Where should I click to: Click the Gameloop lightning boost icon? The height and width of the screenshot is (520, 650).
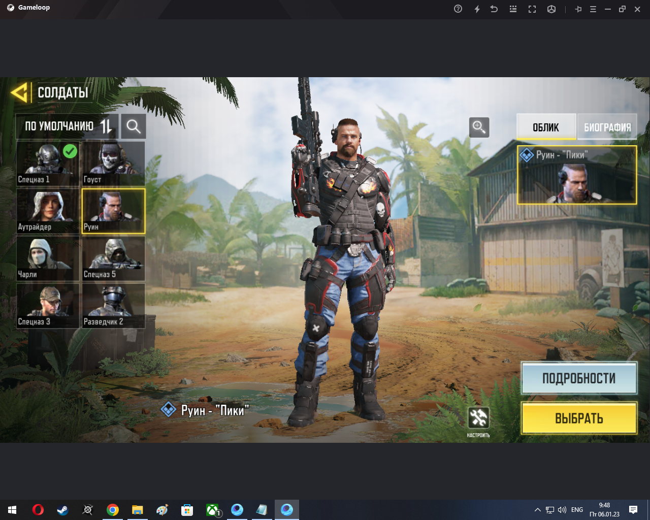(x=477, y=9)
